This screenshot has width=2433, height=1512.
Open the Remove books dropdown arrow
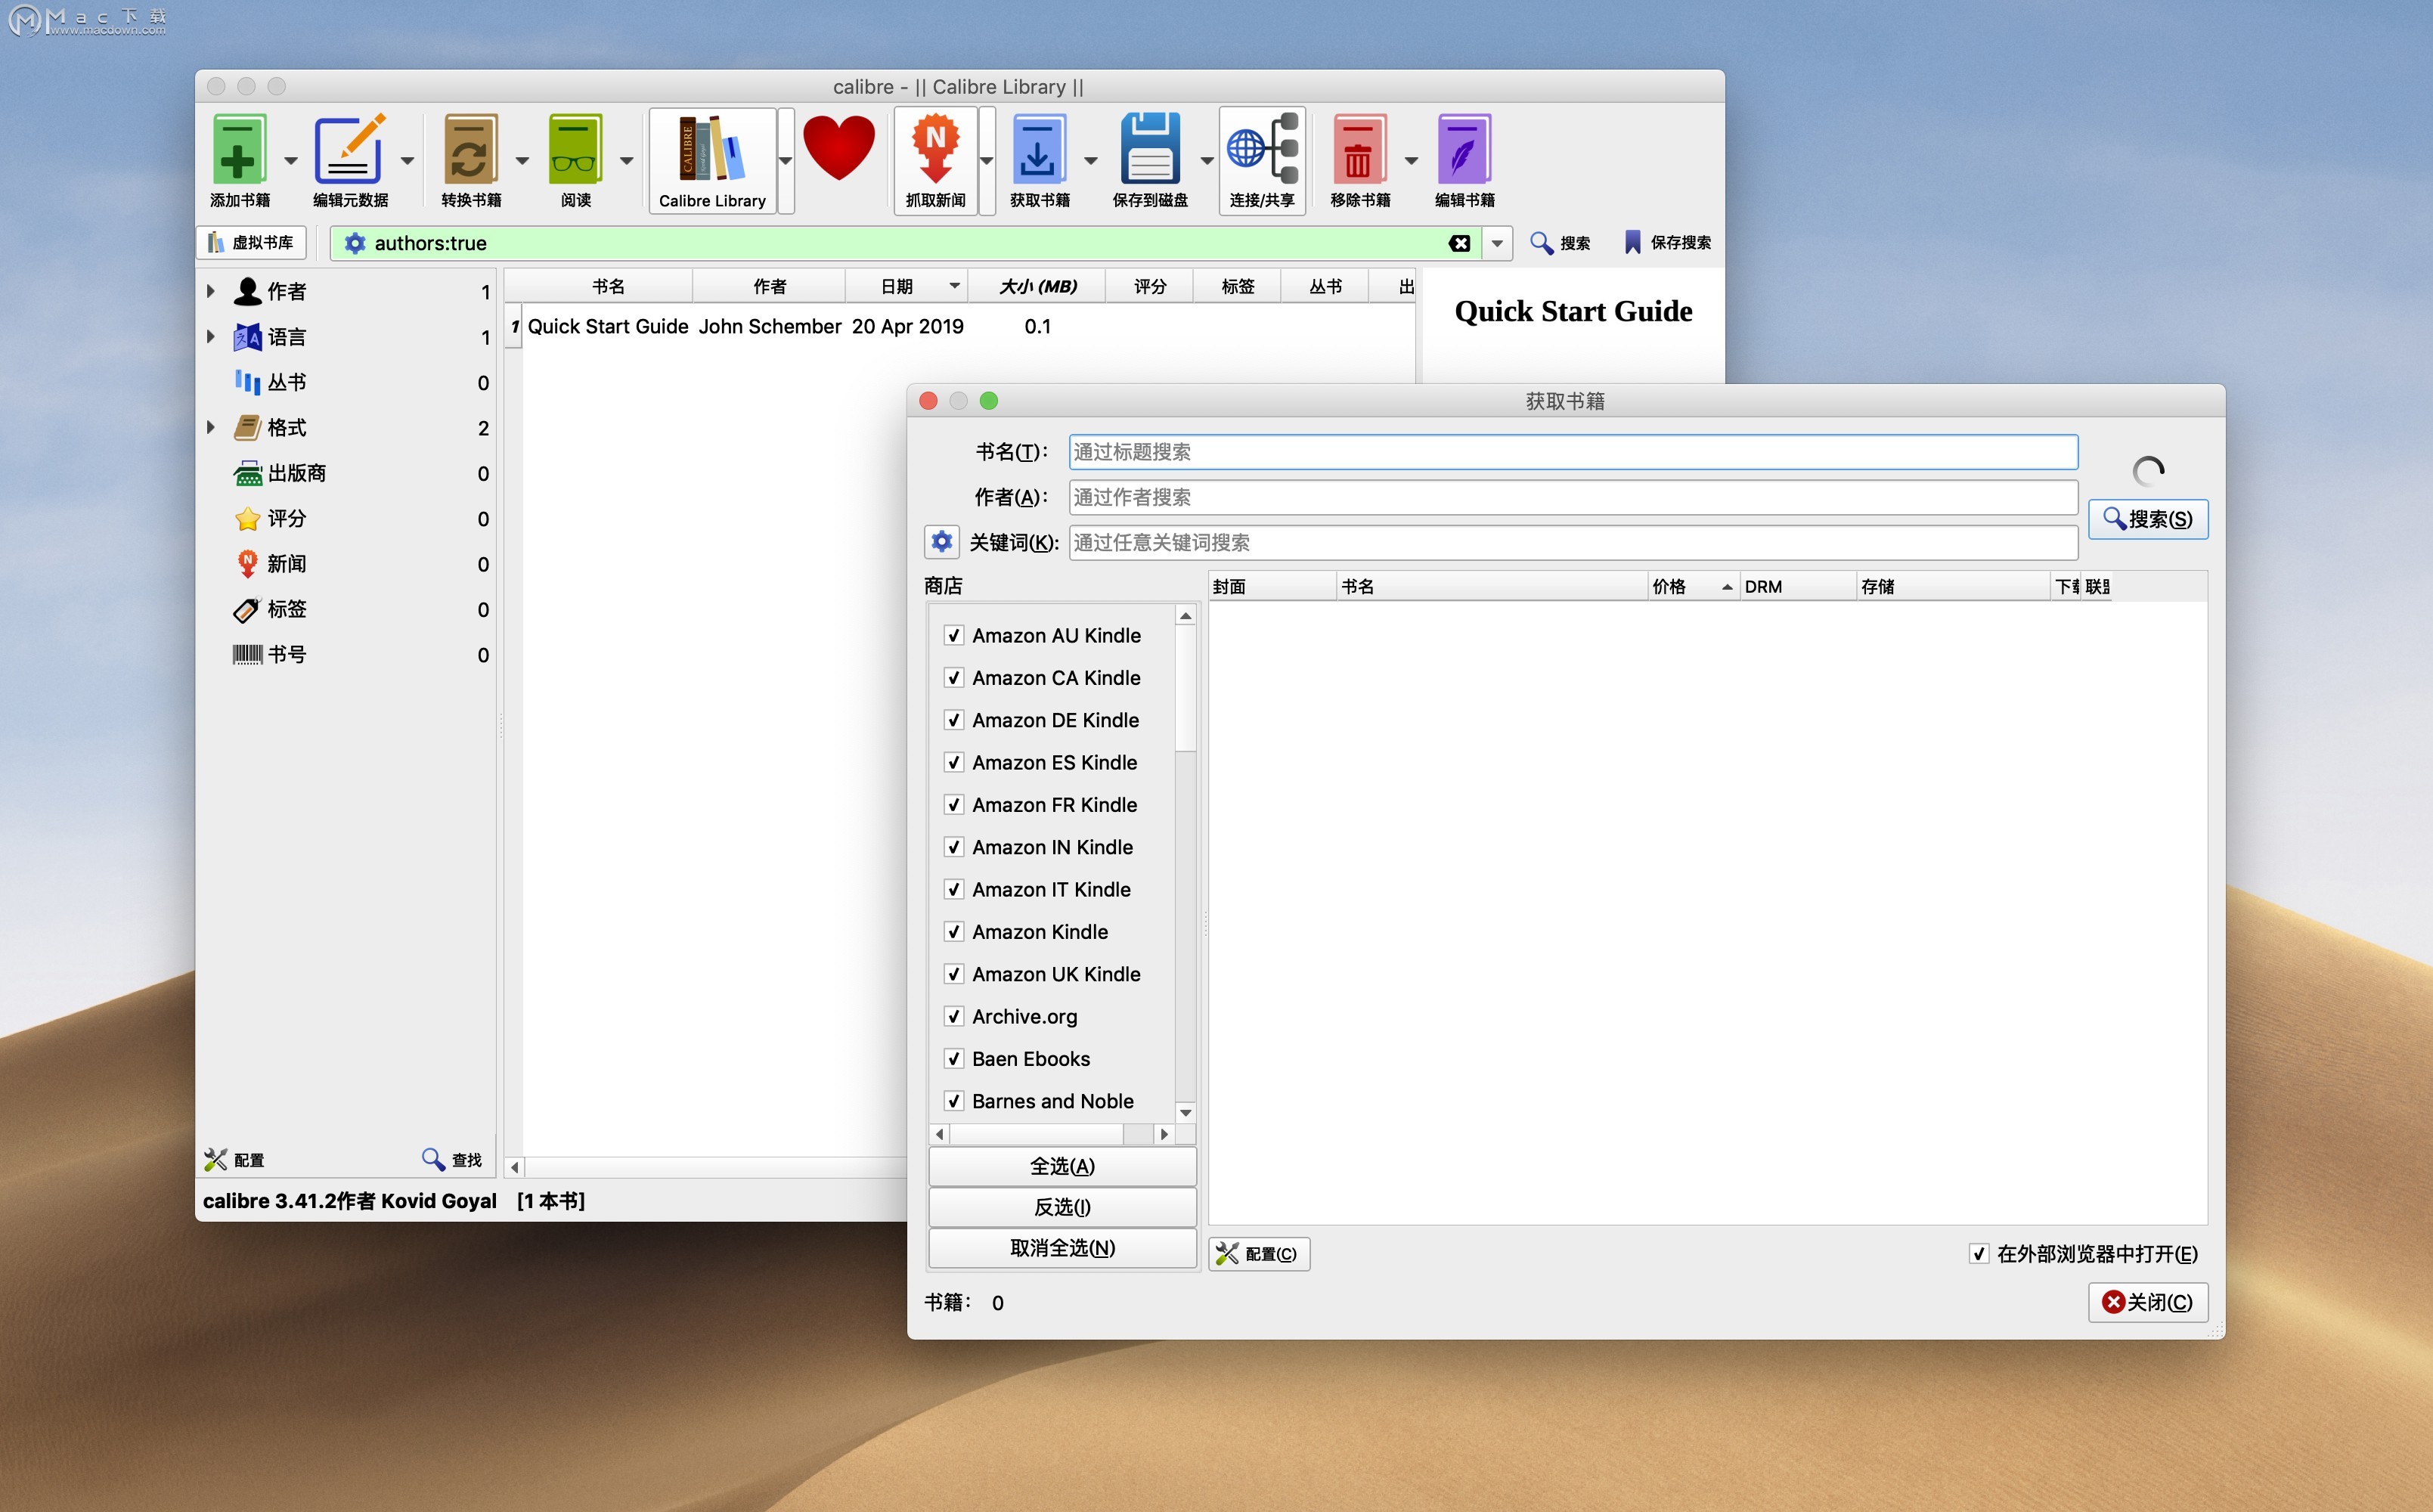(1411, 160)
